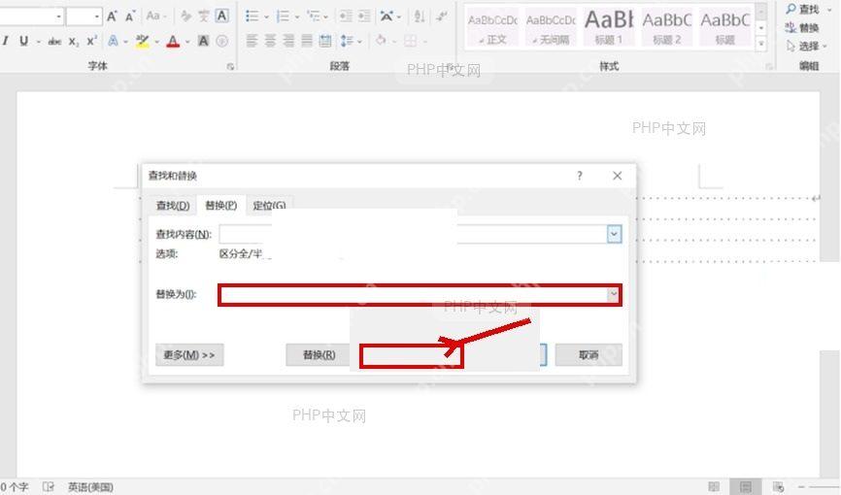Click the clear formatting eraser icon
This screenshot has width=841, height=495.
tap(185, 16)
